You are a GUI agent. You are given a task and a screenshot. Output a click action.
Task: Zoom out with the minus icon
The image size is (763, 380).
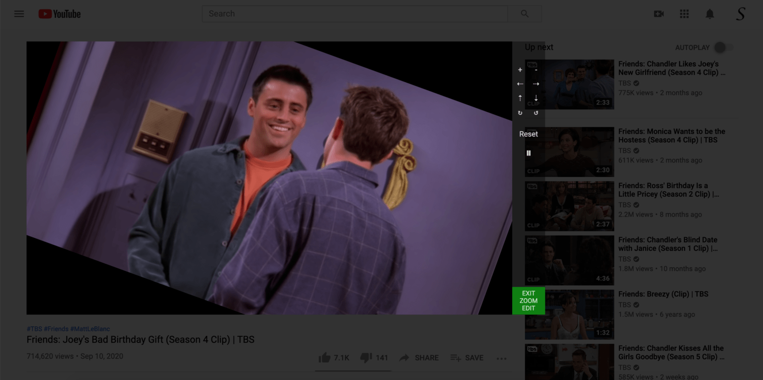pos(536,70)
